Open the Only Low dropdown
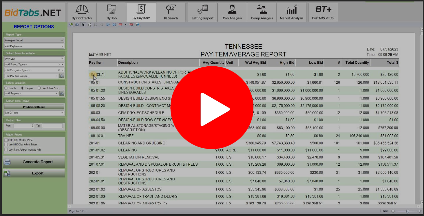This screenshot has width=424, height=216. click(x=34, y=59)
